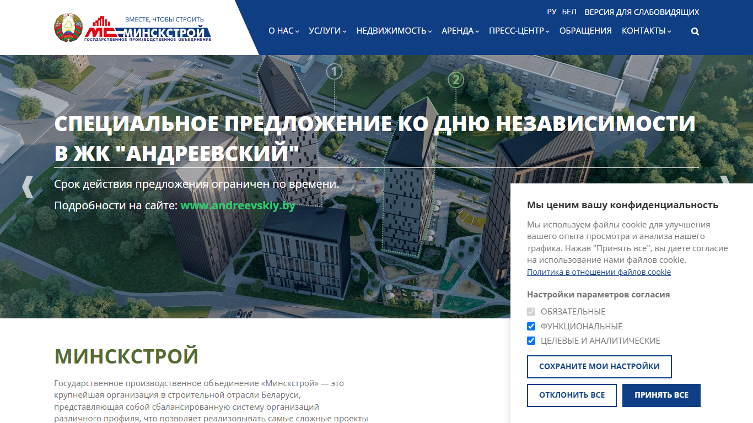
Task: Click the special offer banner headline
Action: (x=375, y=138)
